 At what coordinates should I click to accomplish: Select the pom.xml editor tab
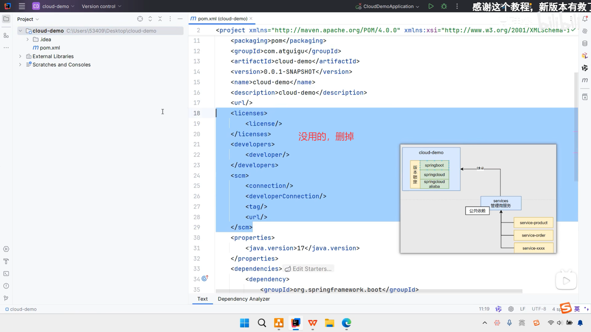pos(222,19)
